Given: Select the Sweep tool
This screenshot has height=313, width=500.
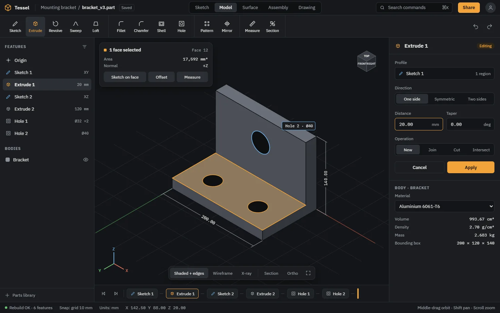Looking at the screenshot, I should (76, 26).
